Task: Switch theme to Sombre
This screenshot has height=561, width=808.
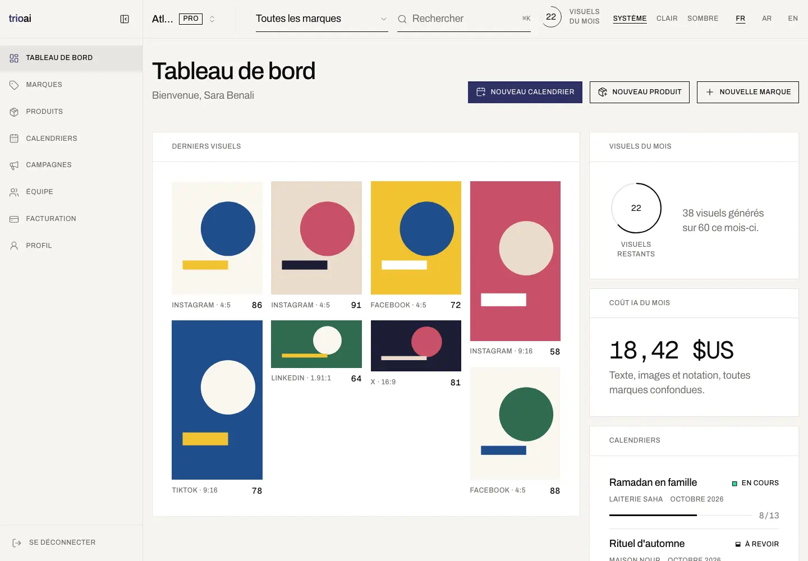Action: click(x=703, y=19)
